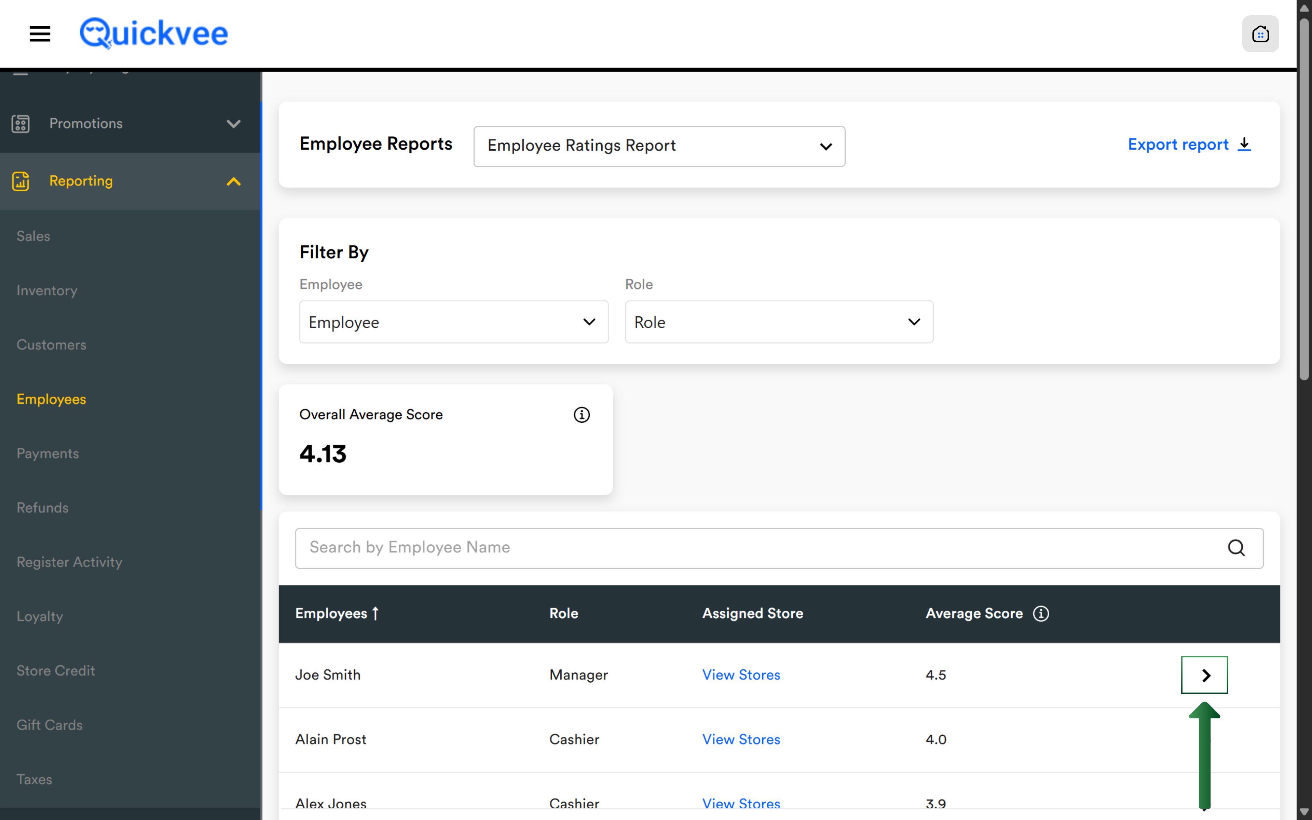Click the Average Score column info icon
Viewport: 1312px width, 820px height.
pyautogui.click(x=1040, y=613)
